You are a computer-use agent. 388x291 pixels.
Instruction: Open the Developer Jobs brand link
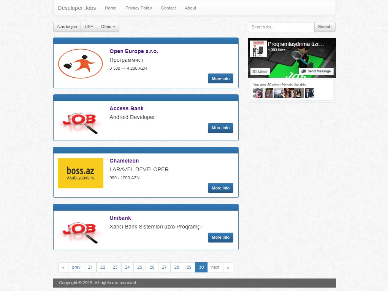(77, 8)
